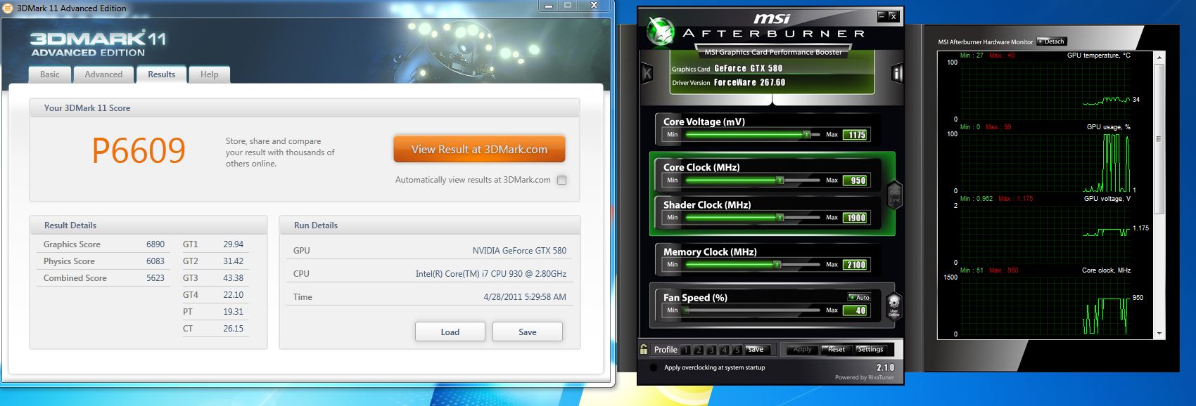Click the Intel Core i7 CPU 930 text
1196x406 pixels.
(x=491, y=274)
